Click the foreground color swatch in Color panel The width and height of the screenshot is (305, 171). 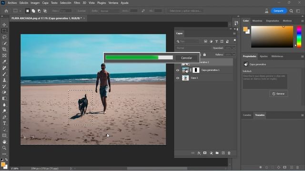coord(245,29)
